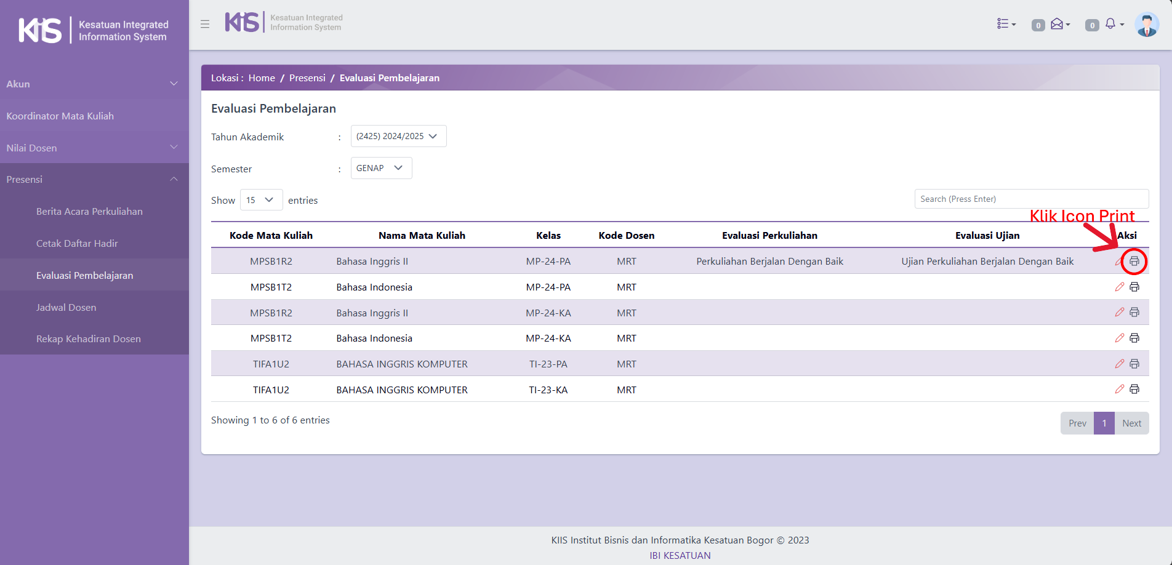Image resolution: width=1172 pixels, height=565 pixels.
Task: Click edit pencil for Bahasa Indonesia MP-24-PA
Action: click(x=1119, y=287)
